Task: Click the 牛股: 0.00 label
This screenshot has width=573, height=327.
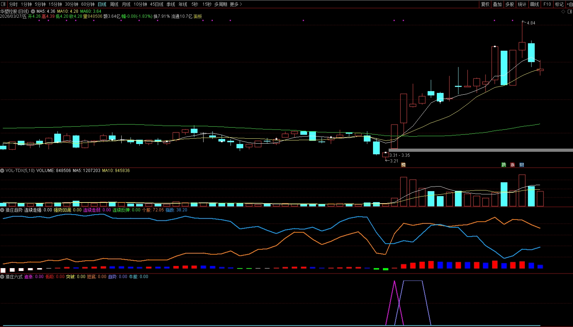Action: pyautogui.click(x=138, y=277)
